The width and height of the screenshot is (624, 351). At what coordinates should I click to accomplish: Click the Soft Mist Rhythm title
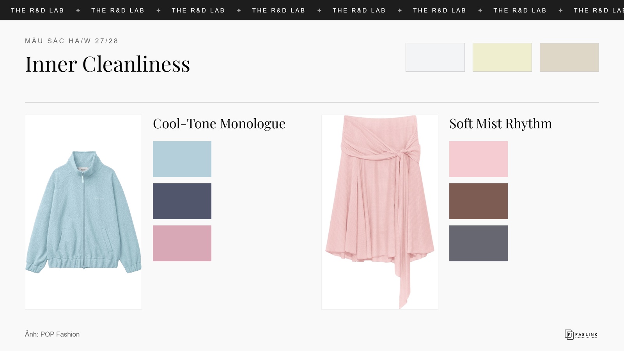pos(501,124)
